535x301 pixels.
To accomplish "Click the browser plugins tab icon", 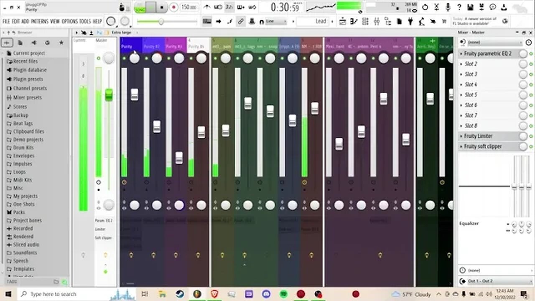I will (48, 43).
